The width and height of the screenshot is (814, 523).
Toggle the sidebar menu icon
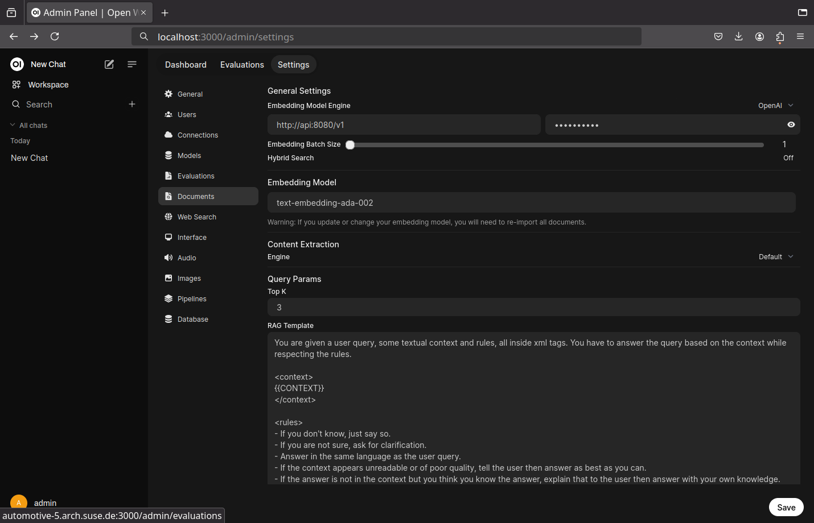(x=132, y=64)
